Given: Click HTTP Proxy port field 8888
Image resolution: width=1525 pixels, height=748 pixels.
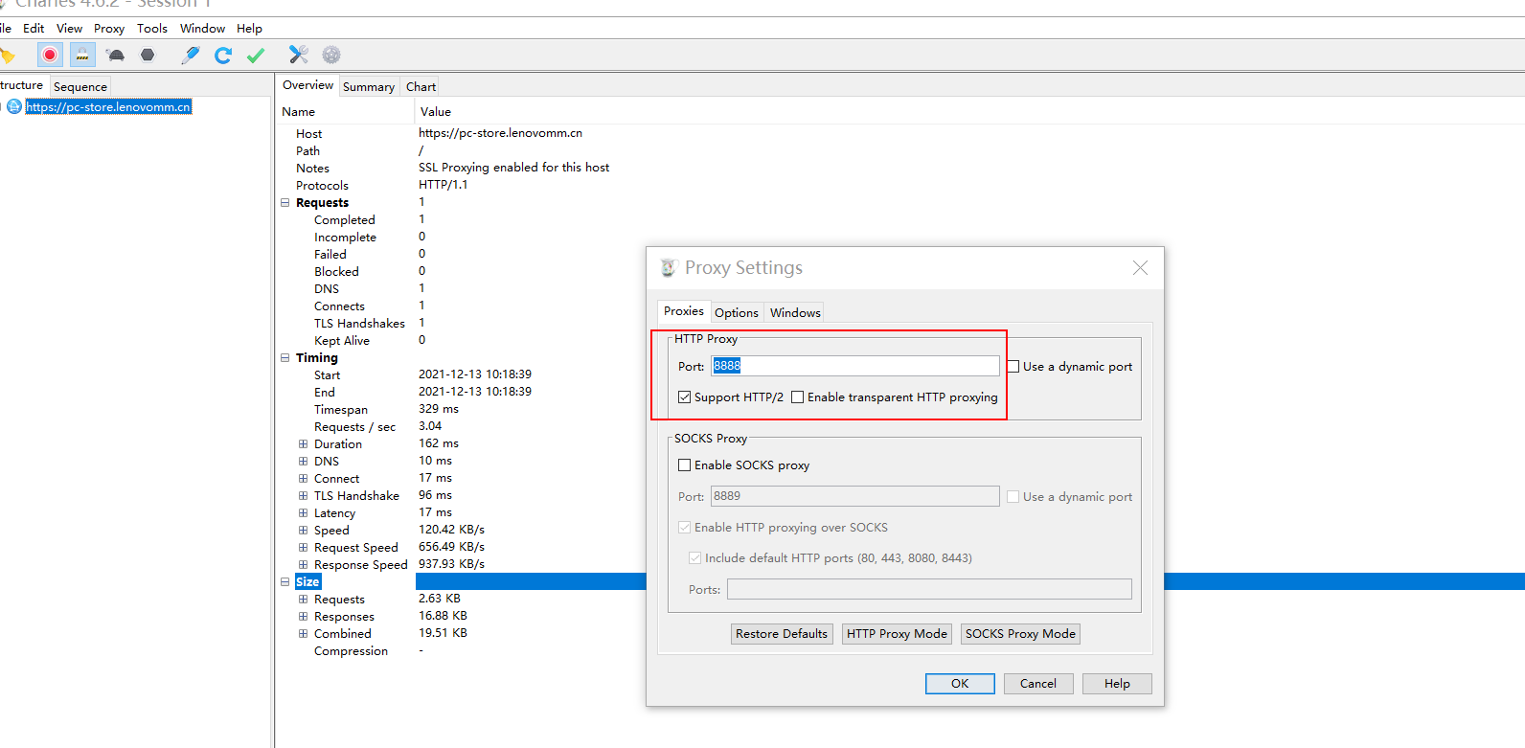Looking at the screenshot, I should pyautogui.click(x=855, y=366).
